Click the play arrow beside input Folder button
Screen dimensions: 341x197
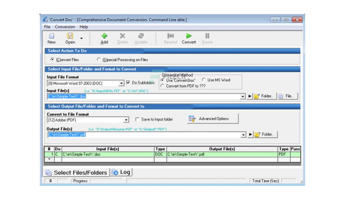point(250,96)
